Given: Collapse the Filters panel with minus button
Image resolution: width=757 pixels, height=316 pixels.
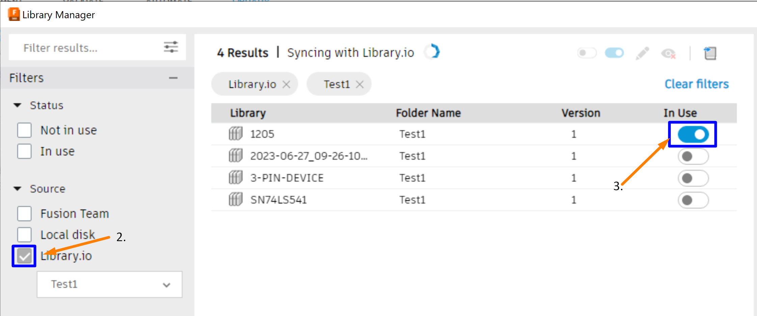Looking at the screenshot, I should [x=173, y=78].
